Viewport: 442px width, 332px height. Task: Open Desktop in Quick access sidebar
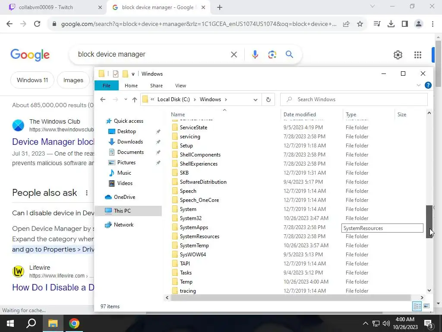[x=126, y=131]
